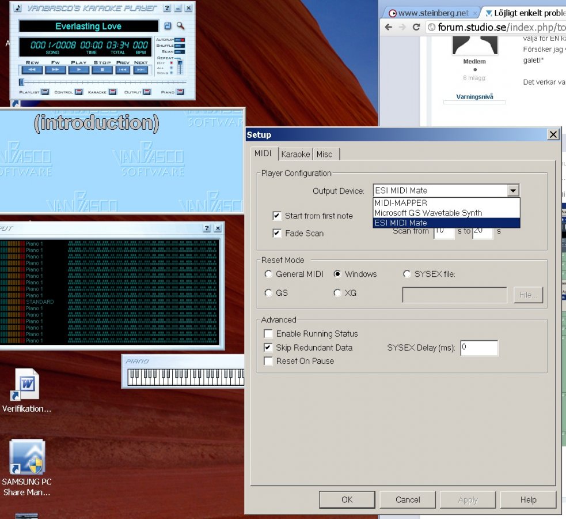Click the File... button for SYSEX file
The width and height of the screenshot is (566, 519).
click(528, 295)
